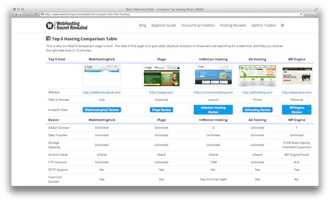Open Discounts & Freebies navigation item
Screen dimensions: 330x202
point(198,25)
